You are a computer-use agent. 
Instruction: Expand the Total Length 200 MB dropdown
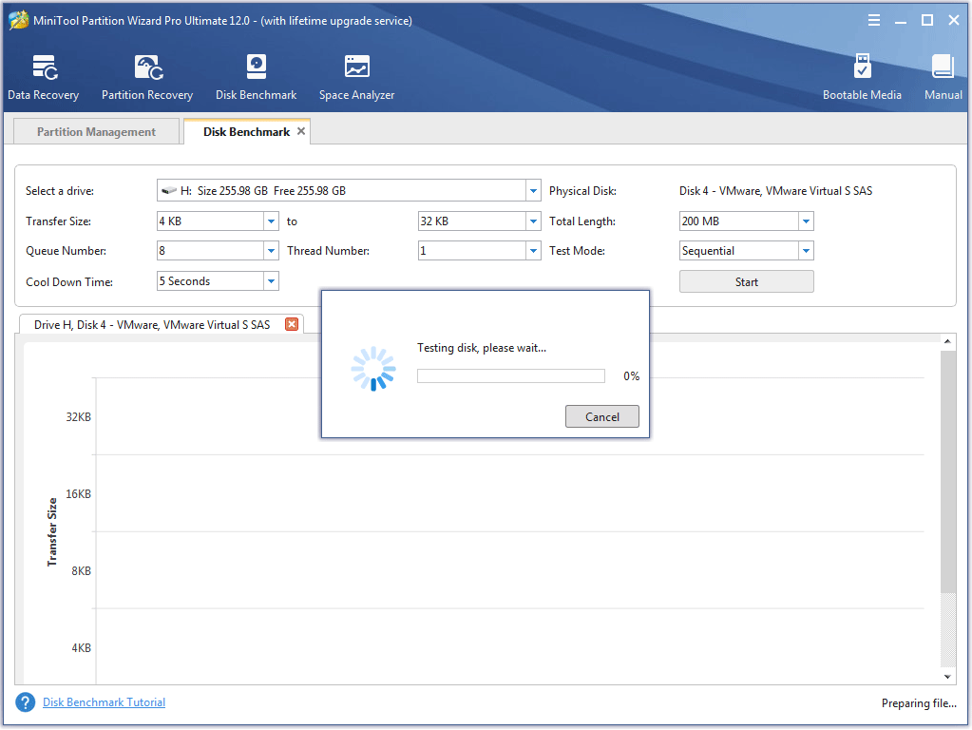806,221
